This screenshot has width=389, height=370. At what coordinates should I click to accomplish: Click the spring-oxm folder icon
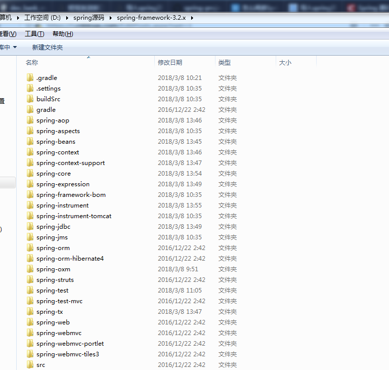[x=30, y=269]
